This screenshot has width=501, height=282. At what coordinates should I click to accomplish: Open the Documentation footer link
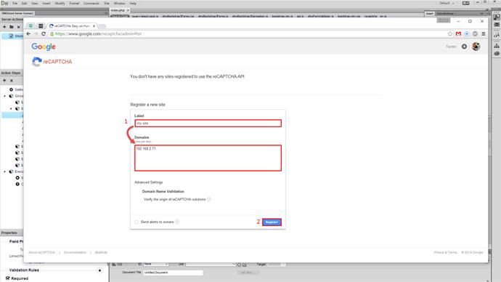click(75, 253)
